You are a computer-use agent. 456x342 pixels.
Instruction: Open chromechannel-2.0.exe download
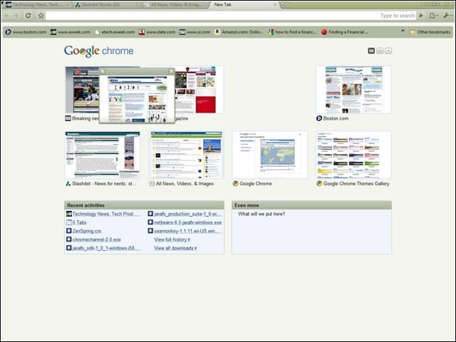coord(97,239)
